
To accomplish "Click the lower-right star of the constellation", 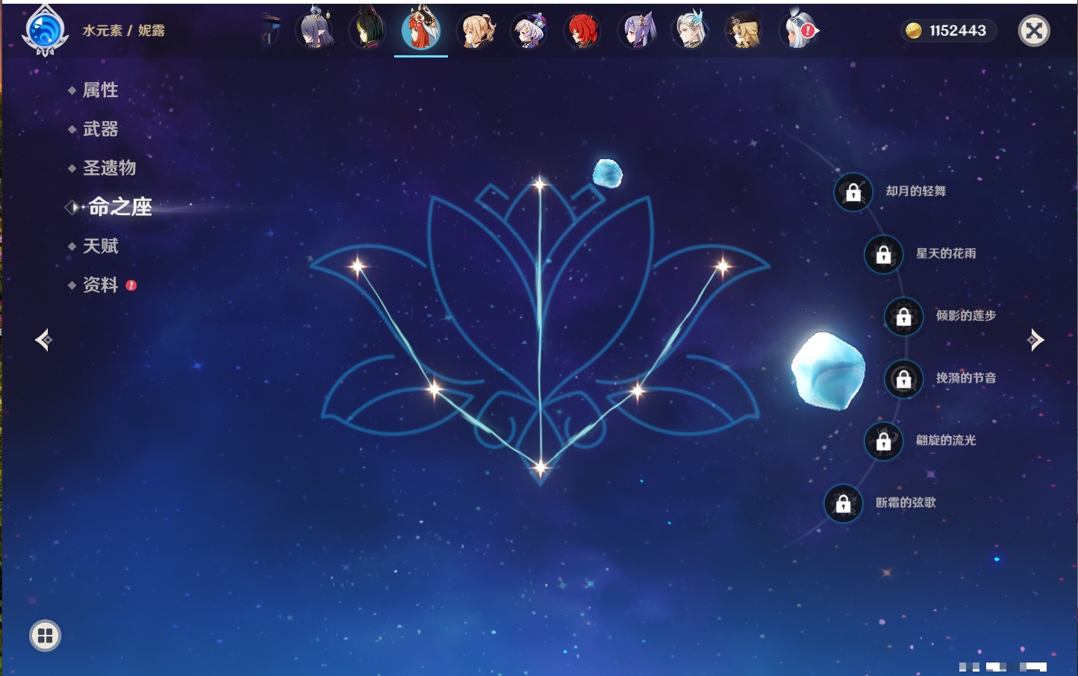I will [x=638, y=390].
